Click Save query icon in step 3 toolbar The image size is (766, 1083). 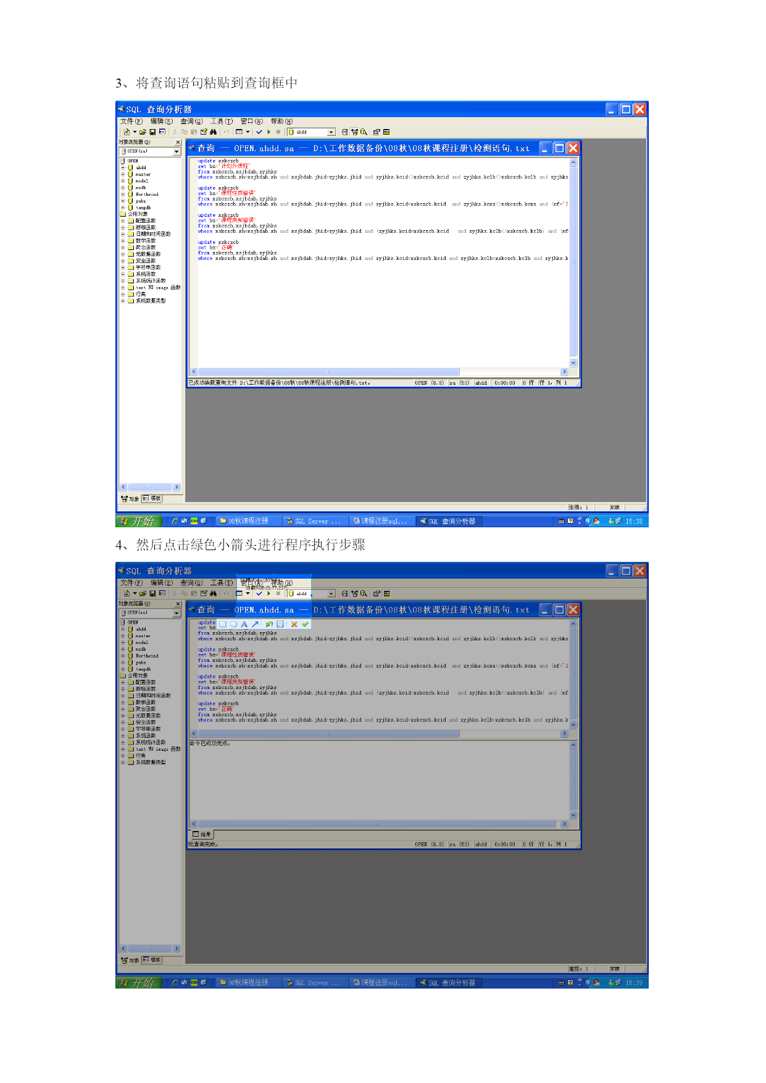coord(152,132)
